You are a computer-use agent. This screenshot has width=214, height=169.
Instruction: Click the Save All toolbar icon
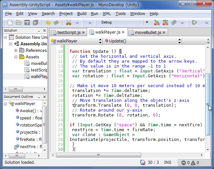(36, 23)
